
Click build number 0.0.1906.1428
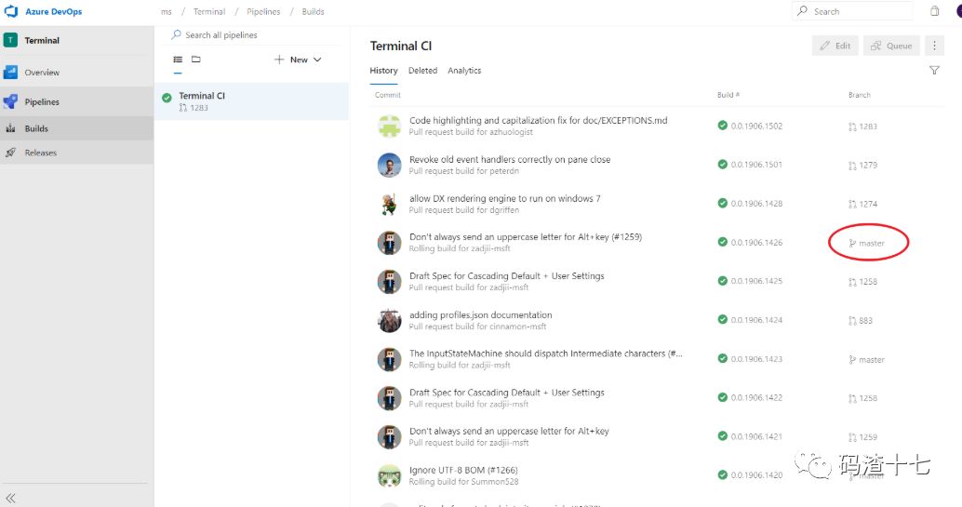(756, 203)
